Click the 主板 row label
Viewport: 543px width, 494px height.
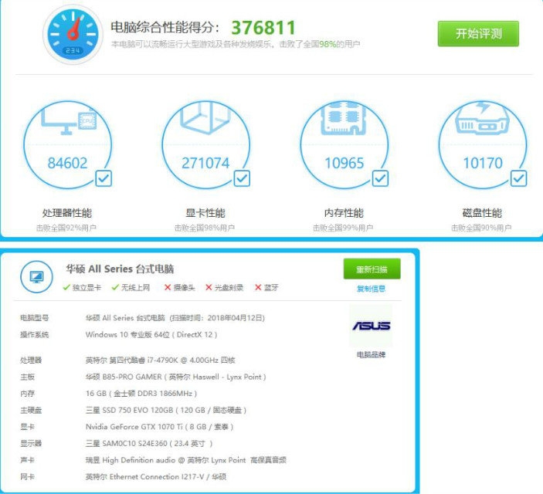click(27, 377)
